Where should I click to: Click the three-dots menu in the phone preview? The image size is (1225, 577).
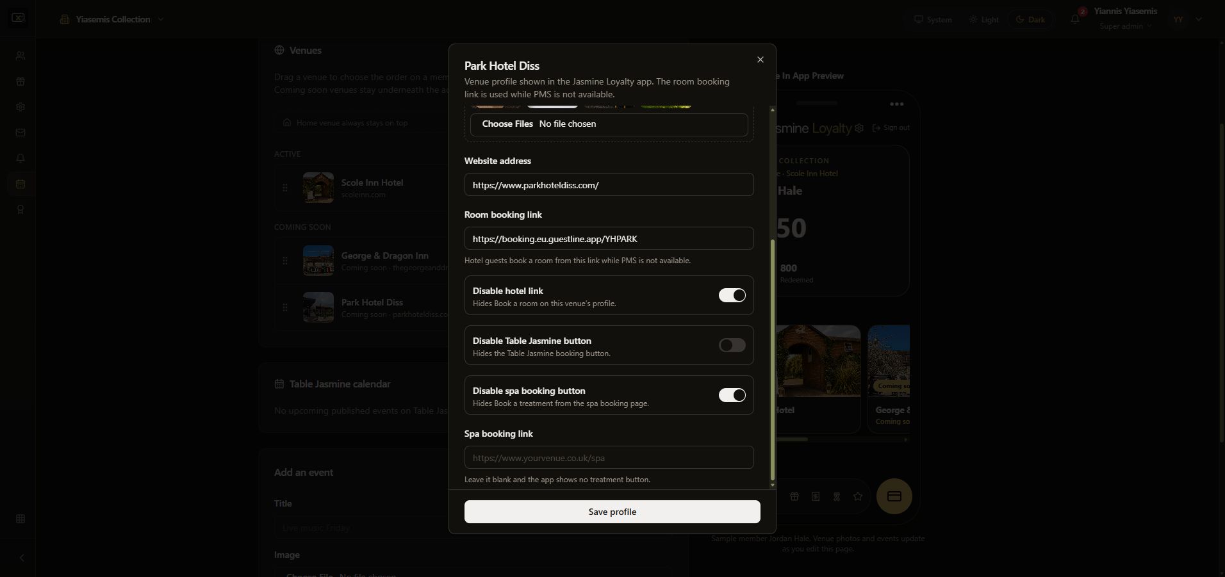coord(897,104)
